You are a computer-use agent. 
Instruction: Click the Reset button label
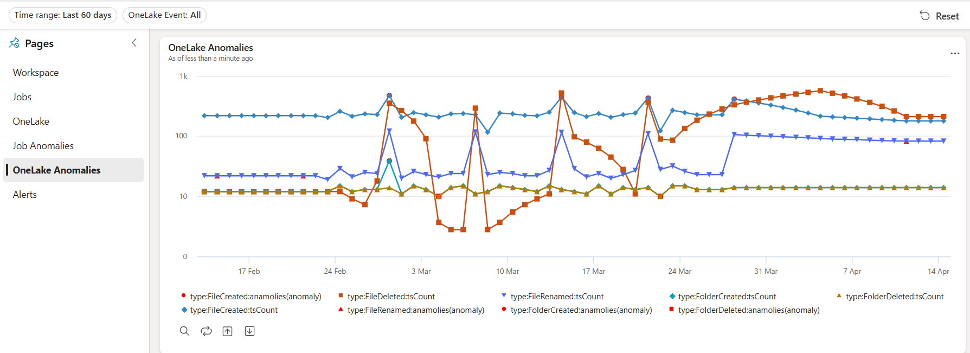(947, 16)
